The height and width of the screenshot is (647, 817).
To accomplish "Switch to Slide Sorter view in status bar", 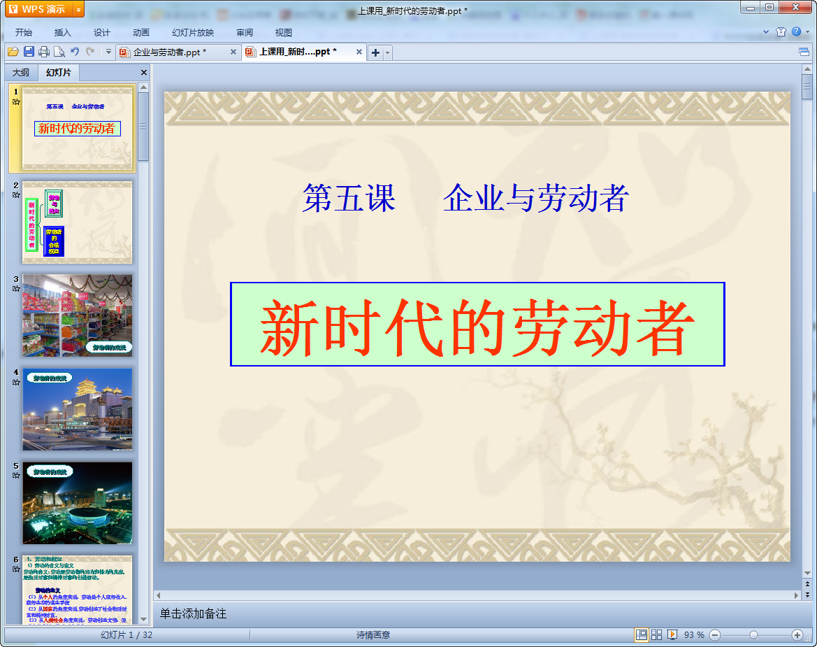I will point(656,634).
